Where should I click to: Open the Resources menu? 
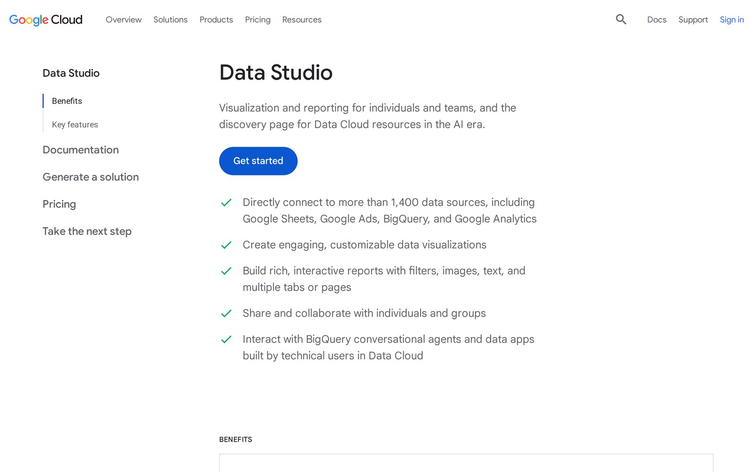(x=302, y=20)
